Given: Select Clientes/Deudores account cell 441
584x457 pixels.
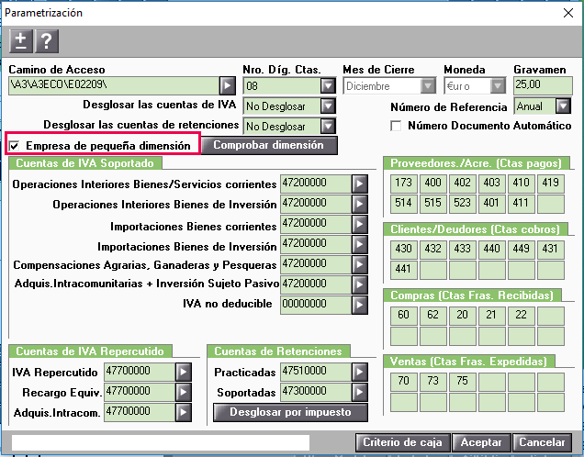Looking at the screenshot, I should pyautogui.click(x=404, y=269).
